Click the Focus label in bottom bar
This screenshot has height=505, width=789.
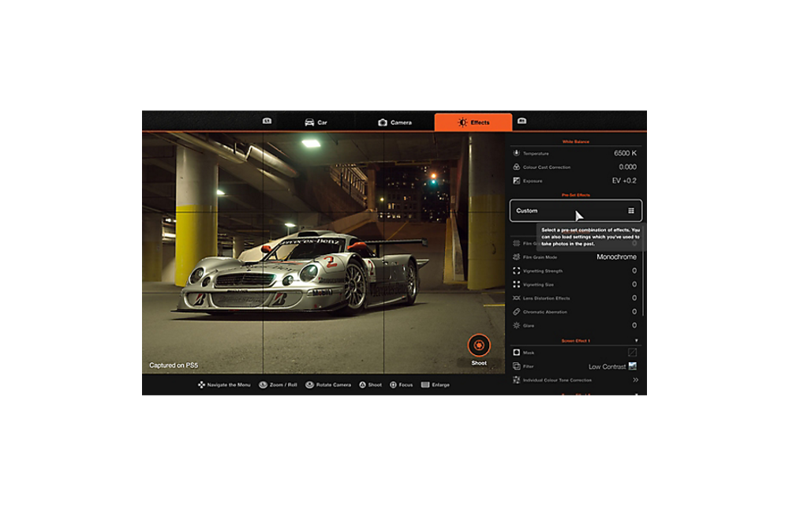[x=406, y=385]
